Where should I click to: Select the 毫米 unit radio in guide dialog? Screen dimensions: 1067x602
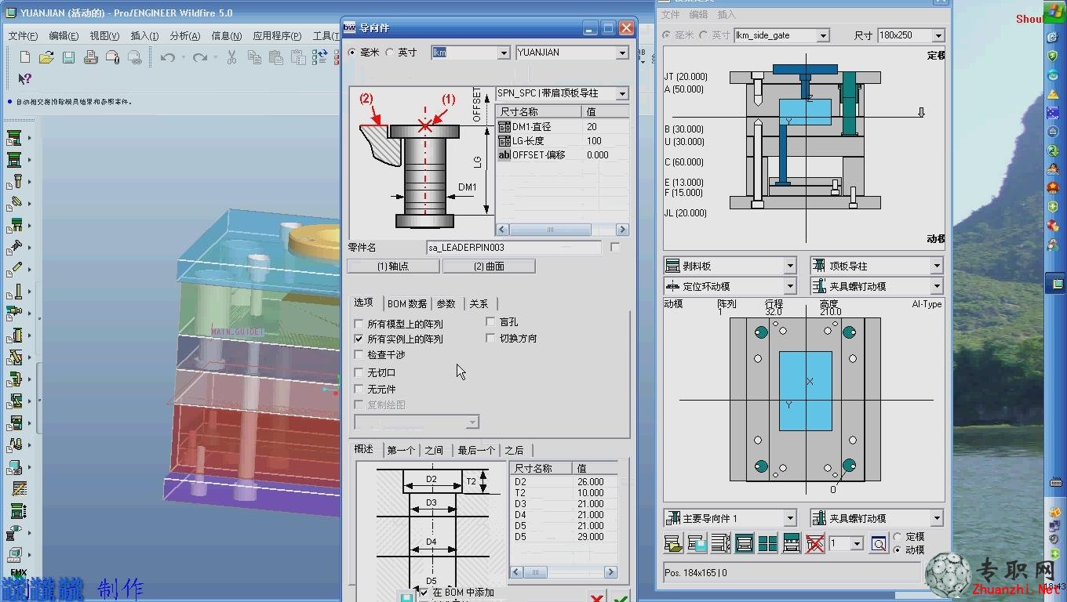tap(351, 53)
